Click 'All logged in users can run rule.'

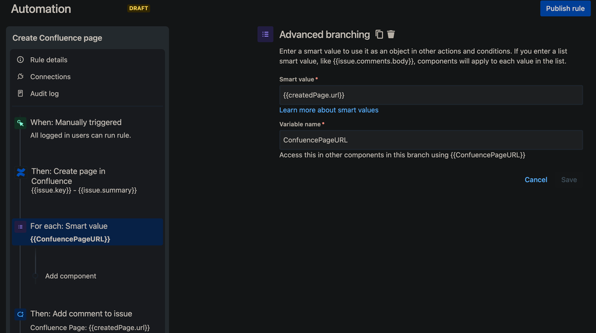[81, 135]
